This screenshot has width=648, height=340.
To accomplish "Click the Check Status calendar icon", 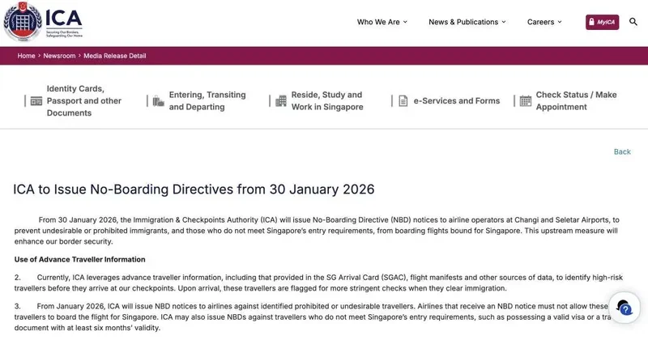I will tap(526, 101).
